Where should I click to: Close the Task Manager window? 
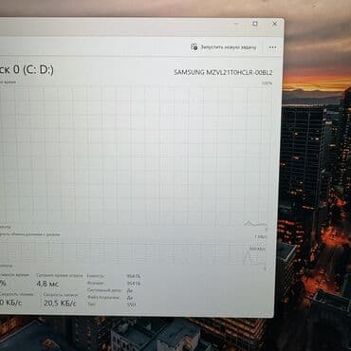pos(274,24)
